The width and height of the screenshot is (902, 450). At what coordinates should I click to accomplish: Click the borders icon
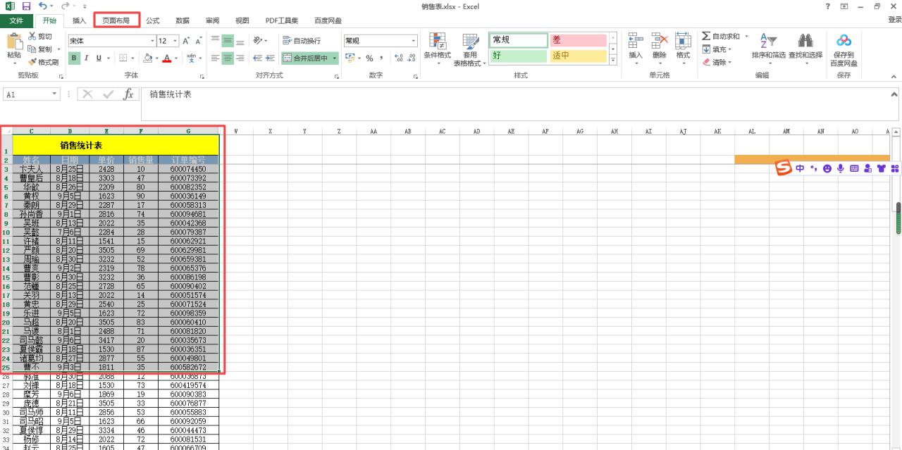coord(123,58)
